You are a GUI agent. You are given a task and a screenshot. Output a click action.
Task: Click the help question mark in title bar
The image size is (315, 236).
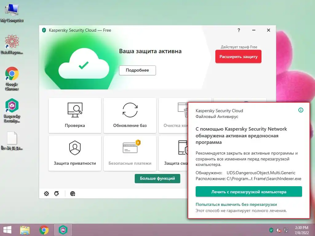tap(239, 30)
